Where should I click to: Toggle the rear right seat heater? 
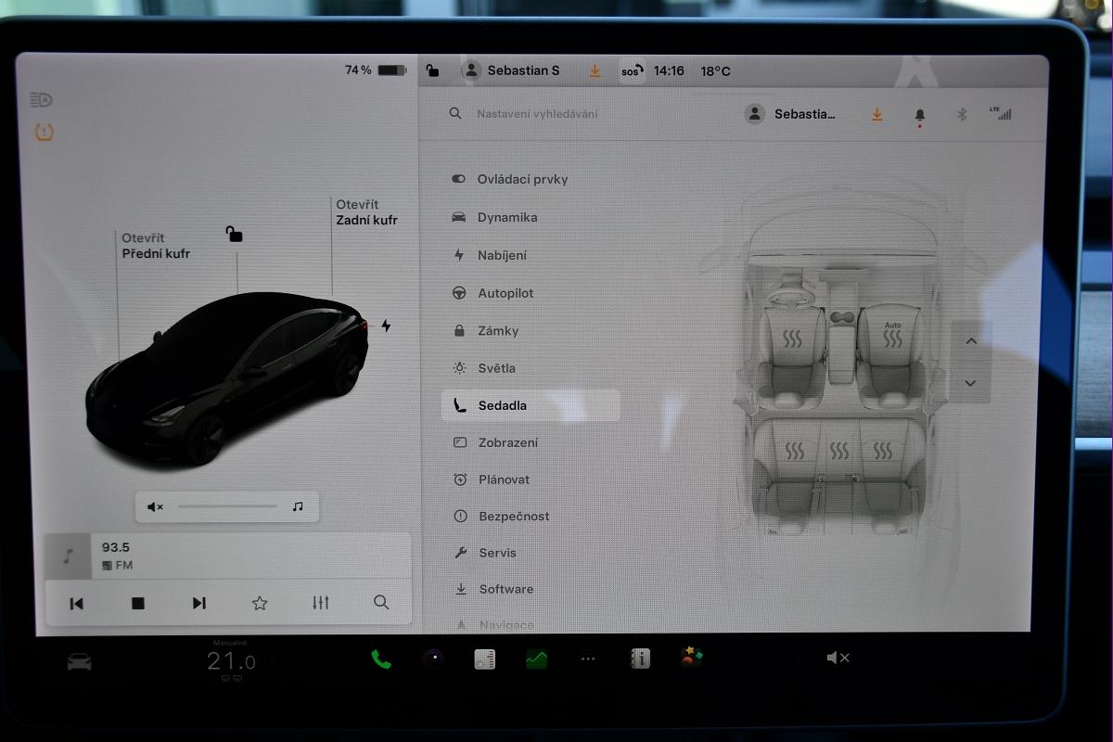(883, 452)
